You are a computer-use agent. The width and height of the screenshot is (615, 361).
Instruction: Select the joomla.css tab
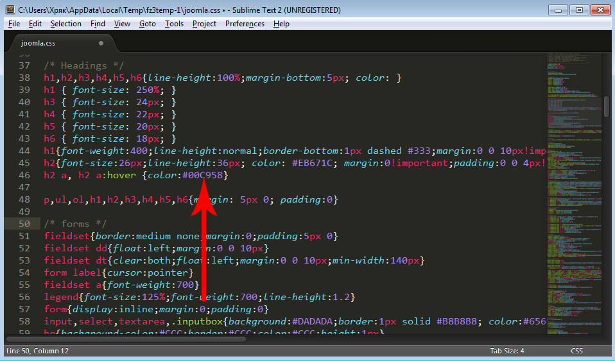coord(39,43)
